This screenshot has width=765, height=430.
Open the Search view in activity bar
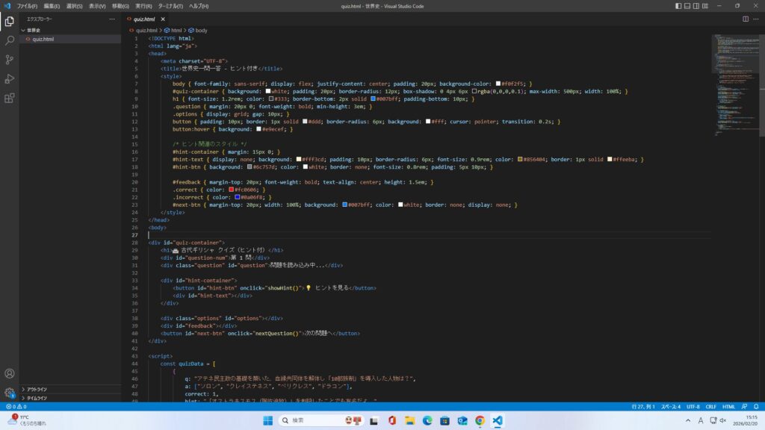[x=10, y=40]
